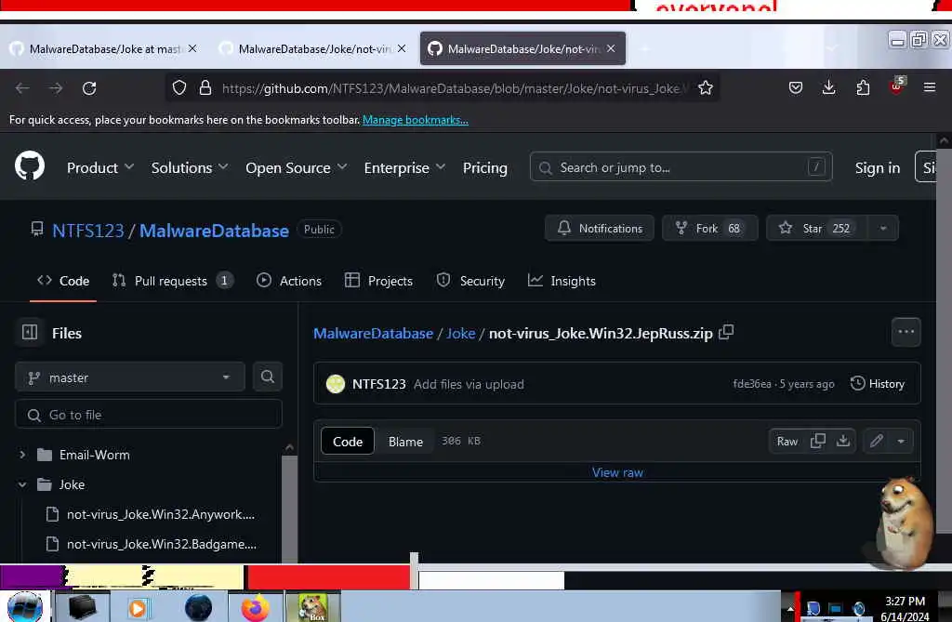Collapse the Joke folder

click(x=22, y=484)
